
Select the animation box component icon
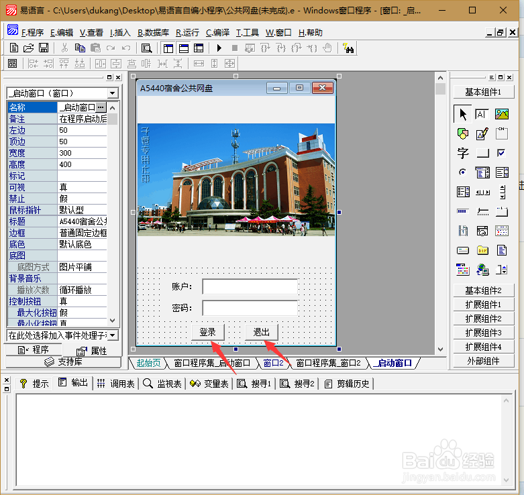[x=463, y=231]
